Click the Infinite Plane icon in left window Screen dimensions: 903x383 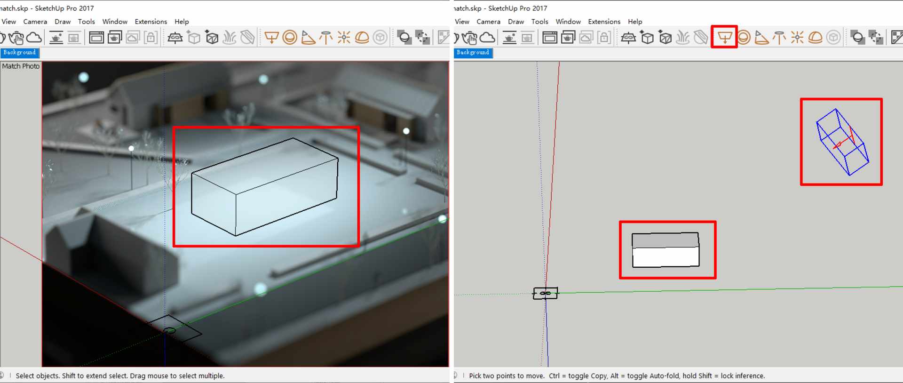175,37
